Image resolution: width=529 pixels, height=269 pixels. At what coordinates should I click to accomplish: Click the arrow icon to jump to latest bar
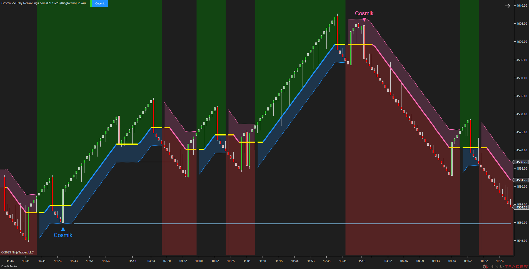click(x=508, y=6)
